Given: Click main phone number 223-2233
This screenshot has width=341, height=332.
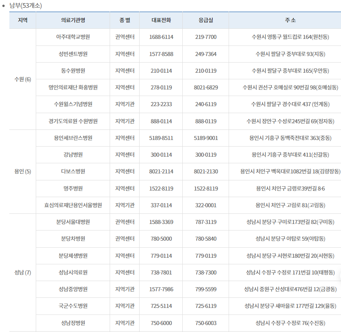Looking at the screenshot, I should (161, 104).
